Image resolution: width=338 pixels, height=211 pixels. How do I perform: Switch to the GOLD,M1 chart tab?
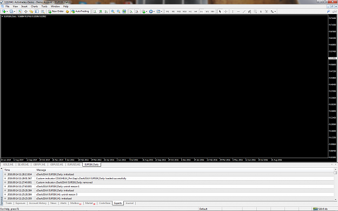(x=8, y=165)
